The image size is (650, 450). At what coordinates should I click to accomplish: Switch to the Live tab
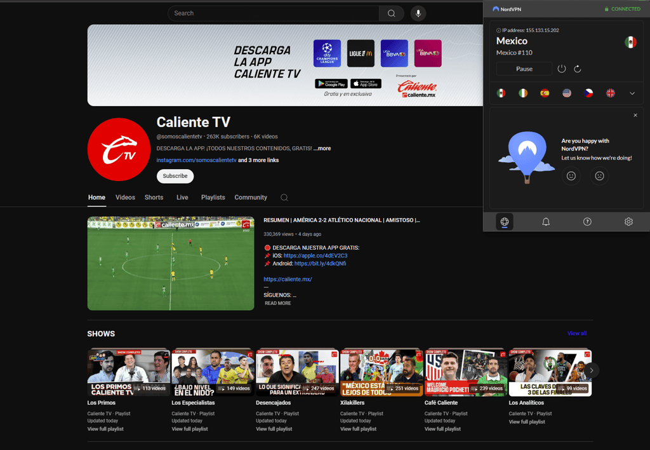(x=182, y=198)
